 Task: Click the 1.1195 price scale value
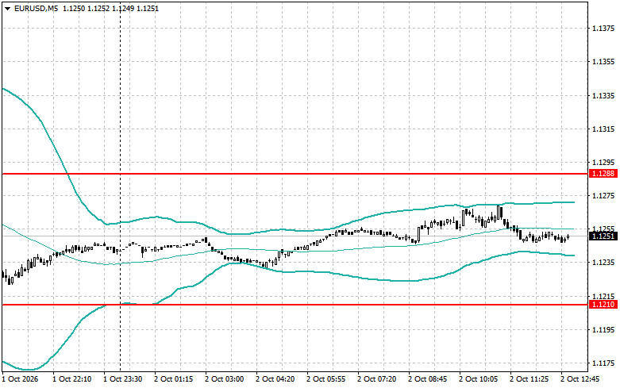click(603, 330)
